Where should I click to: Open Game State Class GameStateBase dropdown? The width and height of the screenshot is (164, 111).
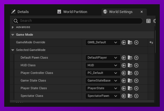(103, 81)
